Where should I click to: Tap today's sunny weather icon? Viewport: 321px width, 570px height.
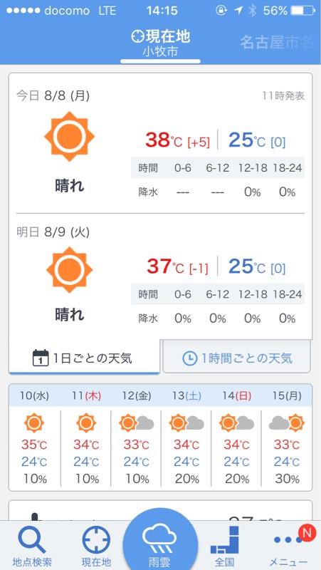tap(69, 137)
